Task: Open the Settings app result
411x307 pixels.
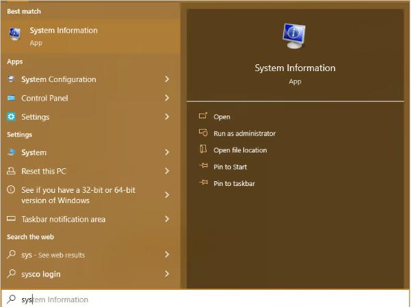Action: coord(91,117)
